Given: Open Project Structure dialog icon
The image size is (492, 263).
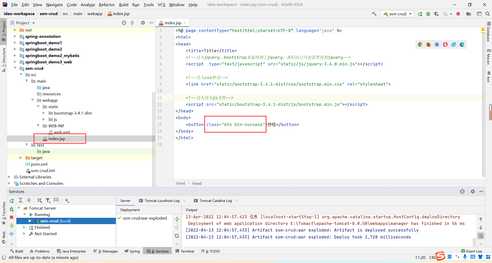Looking at the screenshot, I should [469, 14].
